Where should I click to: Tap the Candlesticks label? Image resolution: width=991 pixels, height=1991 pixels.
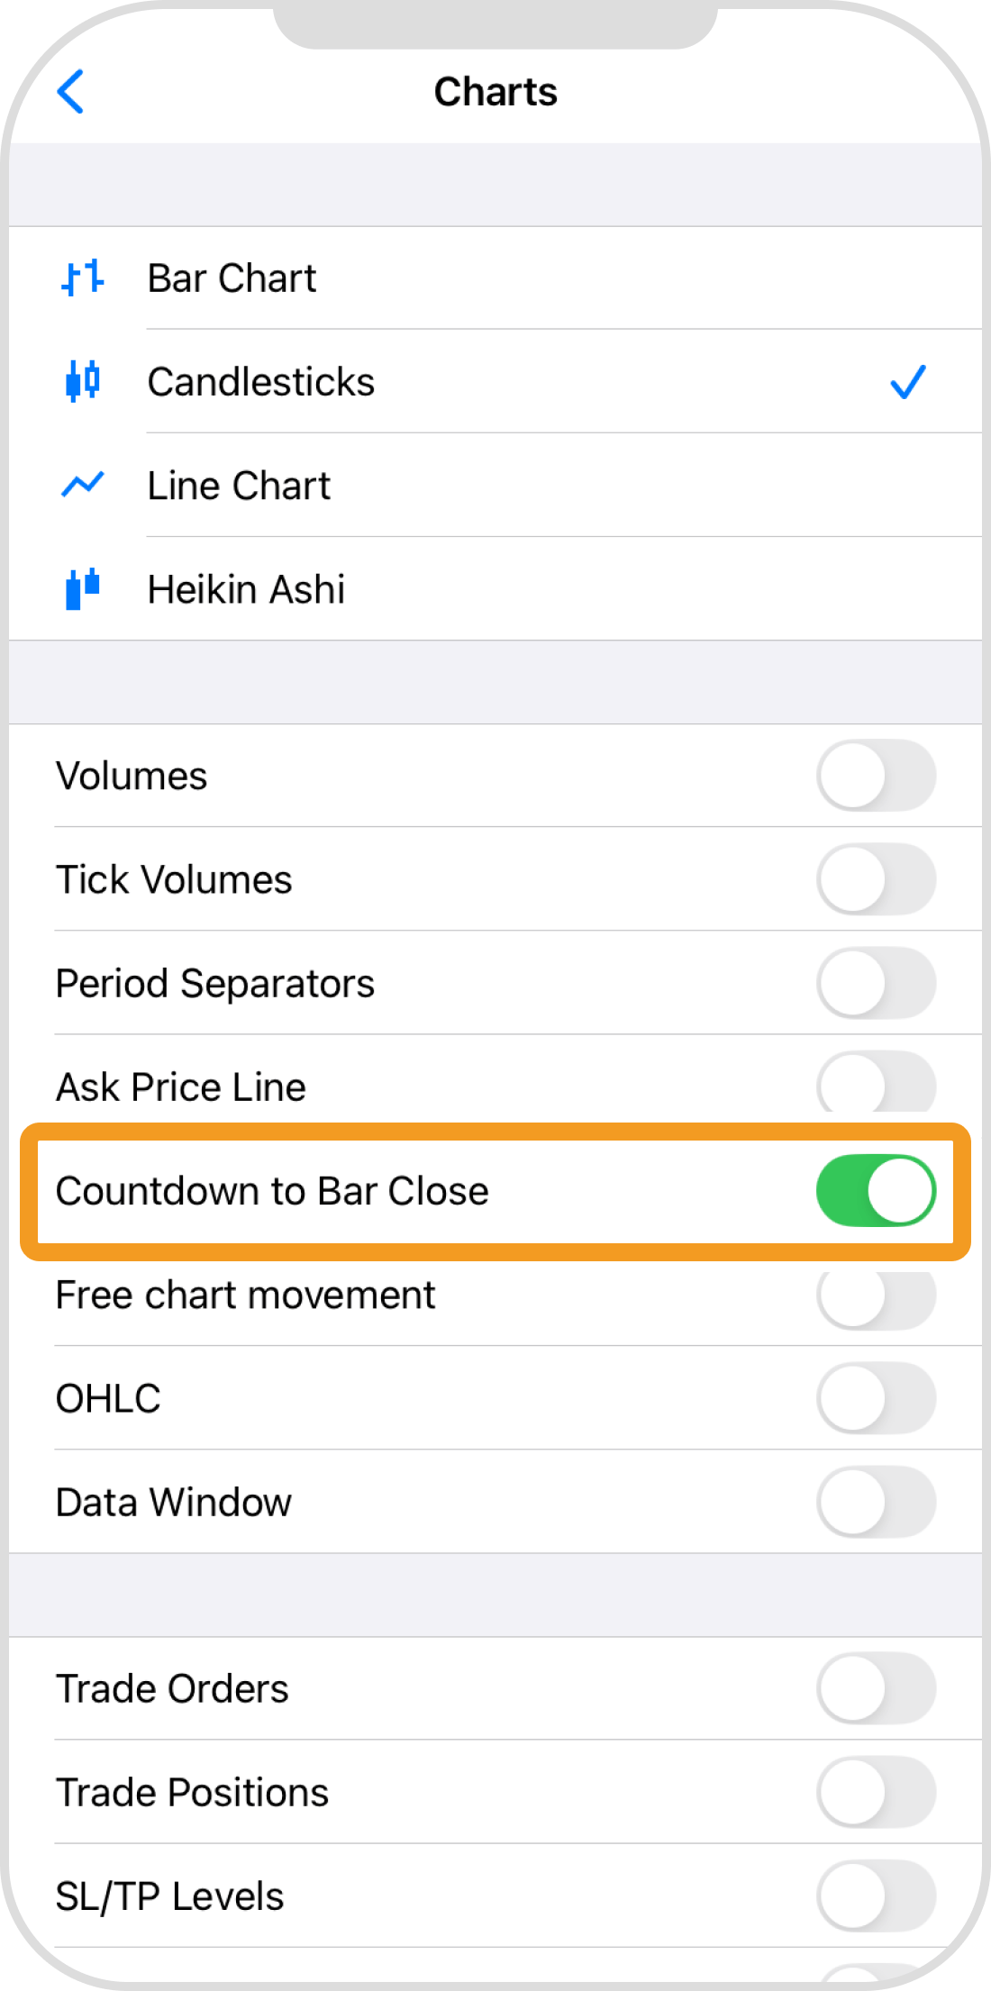pyautogui.click(x=260, y=382)
